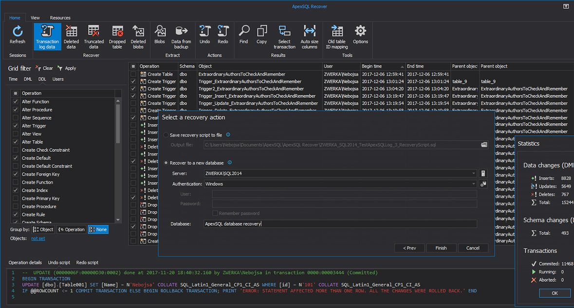Sort by the Begin time column header
Viewport: 574px width, 308px height.
click(x=381, y=66)
